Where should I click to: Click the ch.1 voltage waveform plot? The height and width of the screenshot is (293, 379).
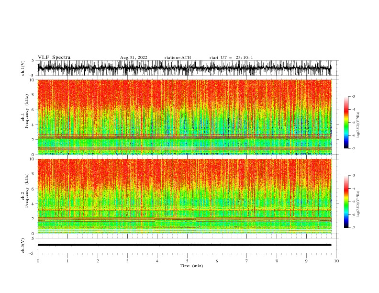click(184, 68)
